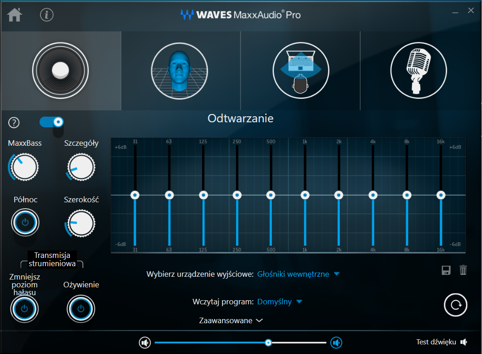Switch to the 3D head tracking tab
The image size is (482, 354).
pyautogui.click(x=180, y=71)
